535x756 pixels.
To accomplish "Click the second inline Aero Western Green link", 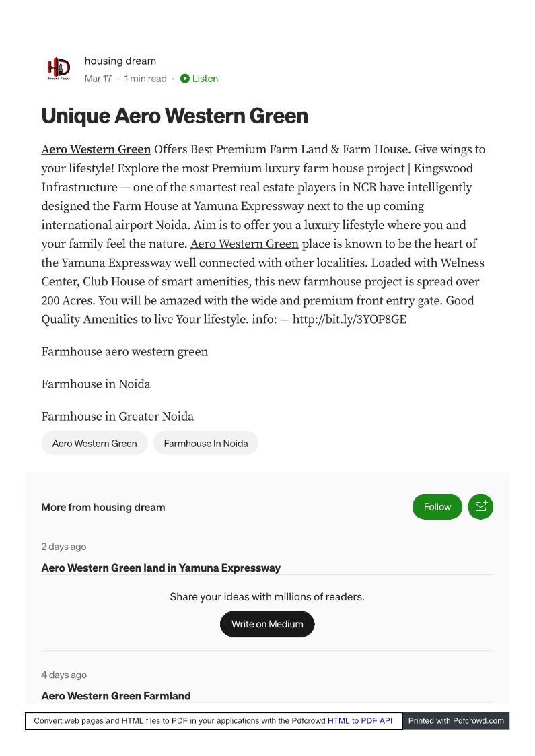I will pos(244,244).
